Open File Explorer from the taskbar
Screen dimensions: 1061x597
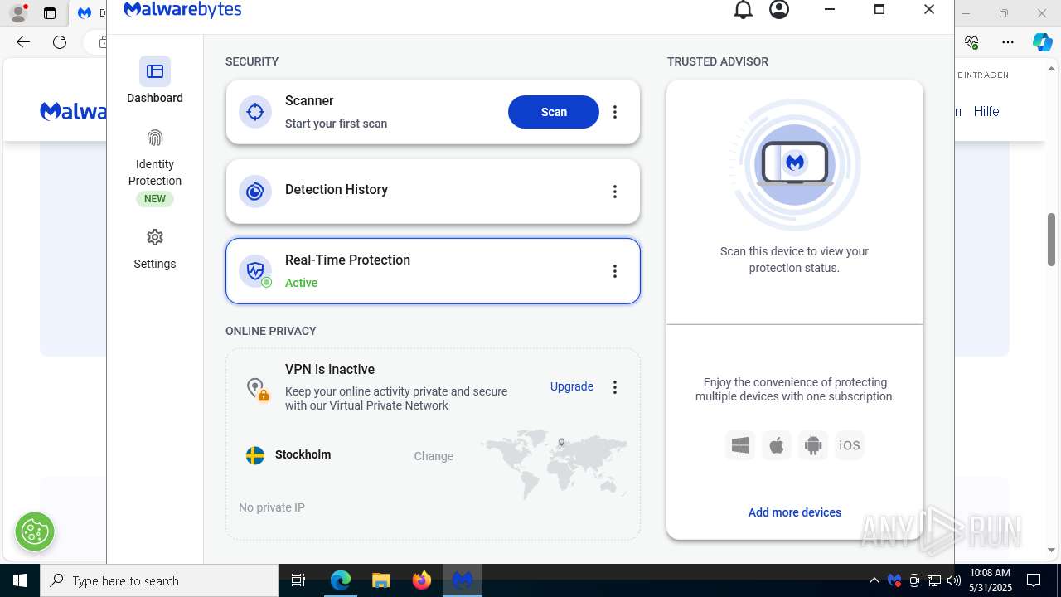pyautogui.click(x=380, y=580)
